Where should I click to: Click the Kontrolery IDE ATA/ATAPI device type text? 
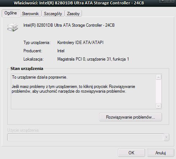[x=80, y=43]
